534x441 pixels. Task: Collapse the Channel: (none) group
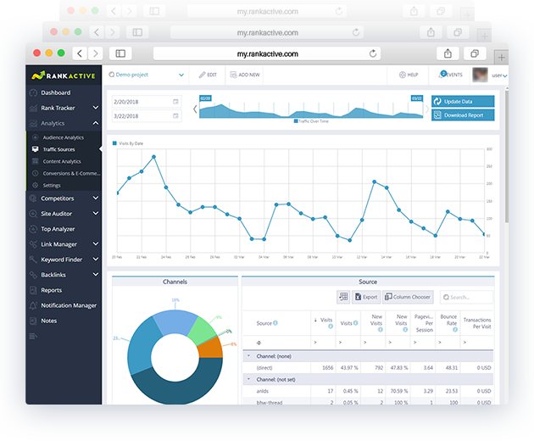point(248,356)
